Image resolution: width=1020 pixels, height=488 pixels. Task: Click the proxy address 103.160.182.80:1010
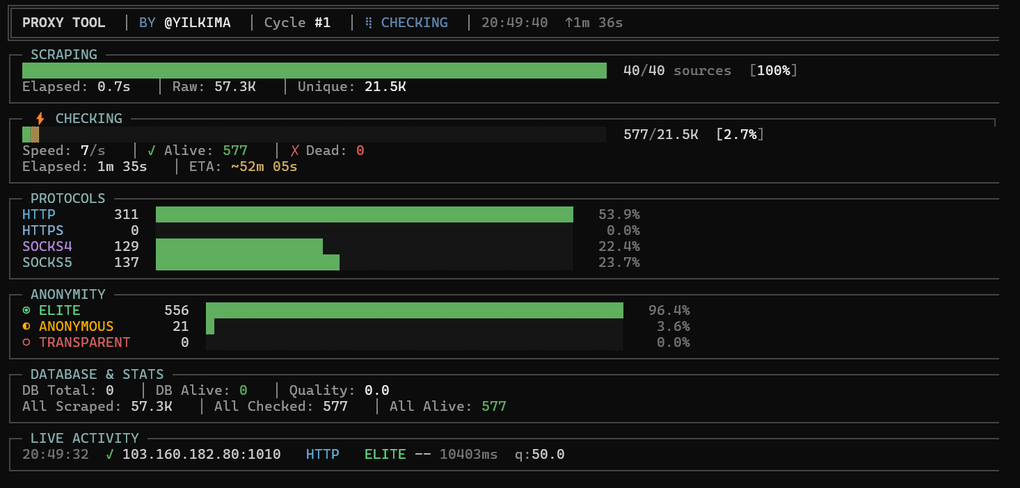(x=202, y=455)
